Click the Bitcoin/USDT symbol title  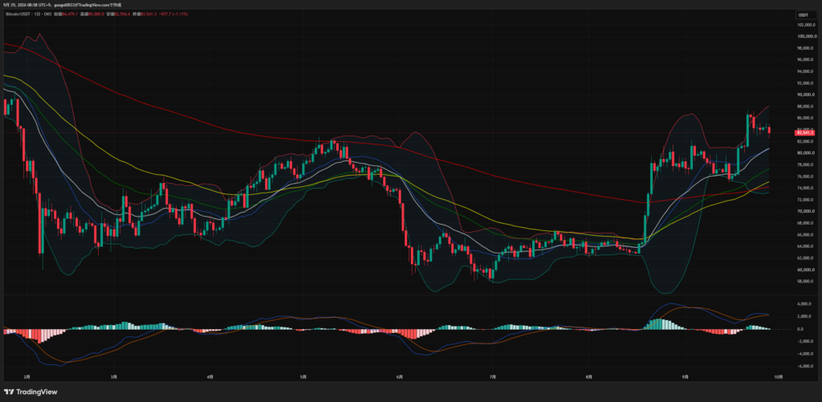click(18, 14)
